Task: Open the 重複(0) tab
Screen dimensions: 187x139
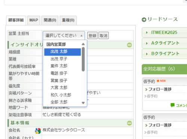Action: tap(68, 20)
